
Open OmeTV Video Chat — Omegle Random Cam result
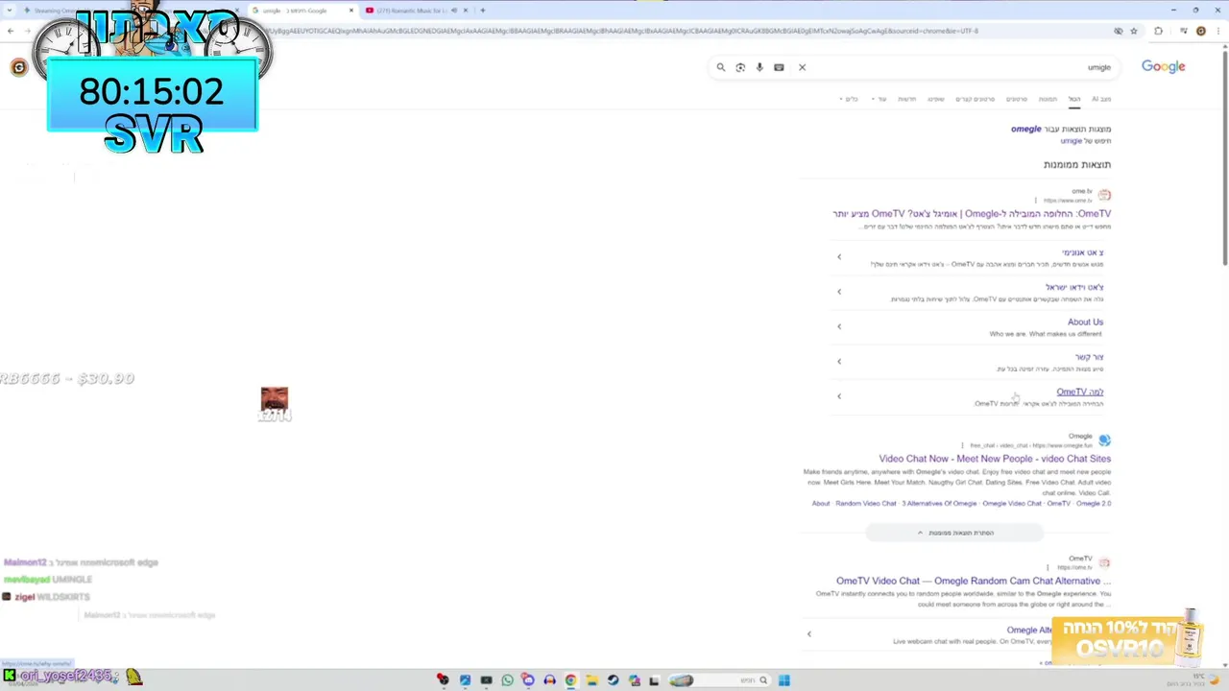[x=974, y=581]
